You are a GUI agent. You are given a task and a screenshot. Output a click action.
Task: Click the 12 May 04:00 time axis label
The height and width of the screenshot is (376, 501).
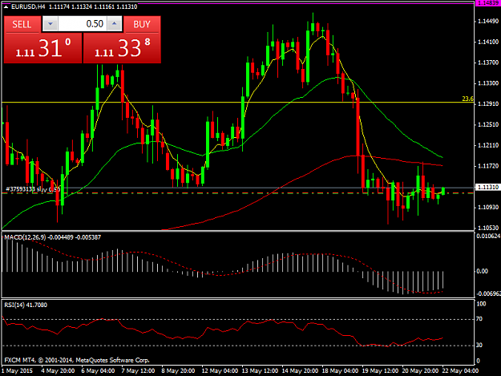220,371
